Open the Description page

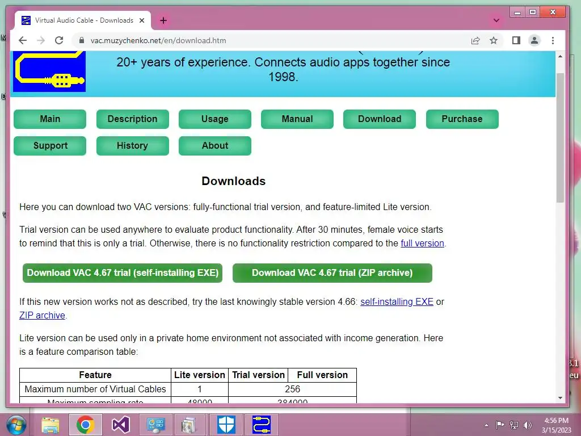[133, 119]
